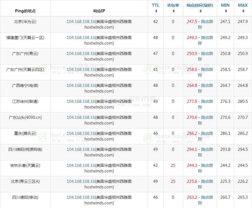Open IP link in 福建厦门(天翼云一区) row

coord(81,38)
